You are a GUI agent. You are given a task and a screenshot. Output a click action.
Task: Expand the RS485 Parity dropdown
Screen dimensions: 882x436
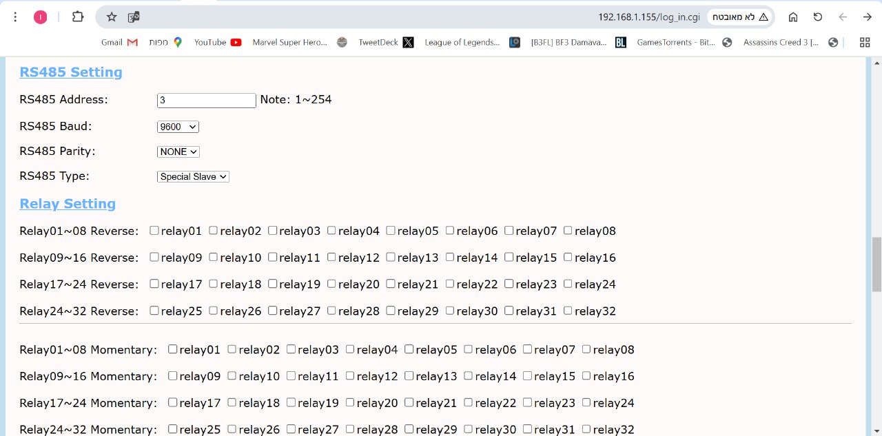[x=178, y=152]
